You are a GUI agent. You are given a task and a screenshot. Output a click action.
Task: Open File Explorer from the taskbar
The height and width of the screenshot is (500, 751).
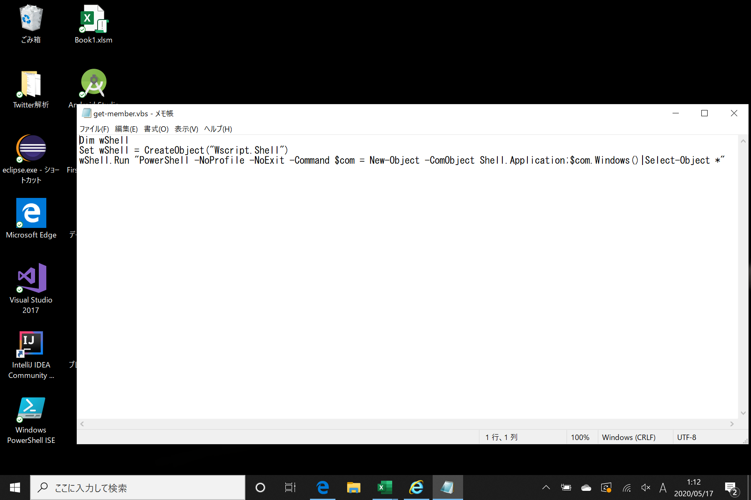pos(353,487)
